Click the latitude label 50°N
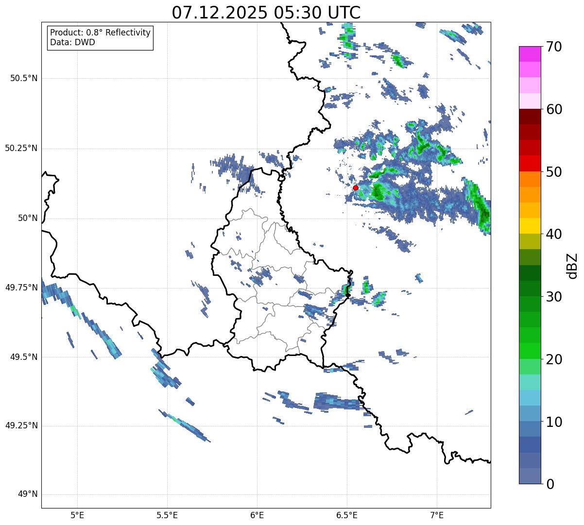 [x=28, y=218]
